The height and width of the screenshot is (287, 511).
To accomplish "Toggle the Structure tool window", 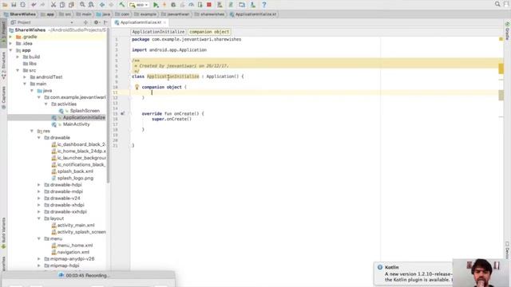I will (3, 65).
